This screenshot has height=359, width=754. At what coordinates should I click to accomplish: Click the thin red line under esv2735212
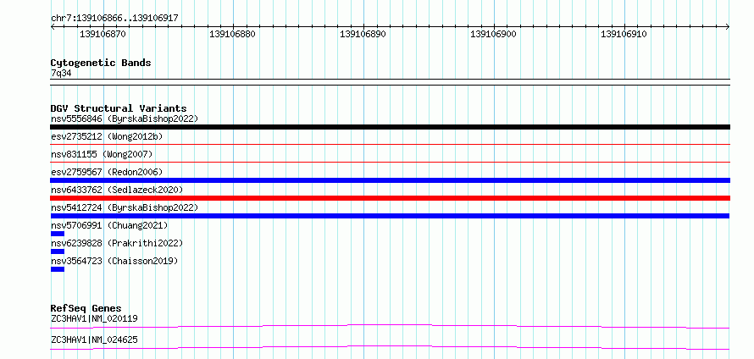tap(390, 144)
